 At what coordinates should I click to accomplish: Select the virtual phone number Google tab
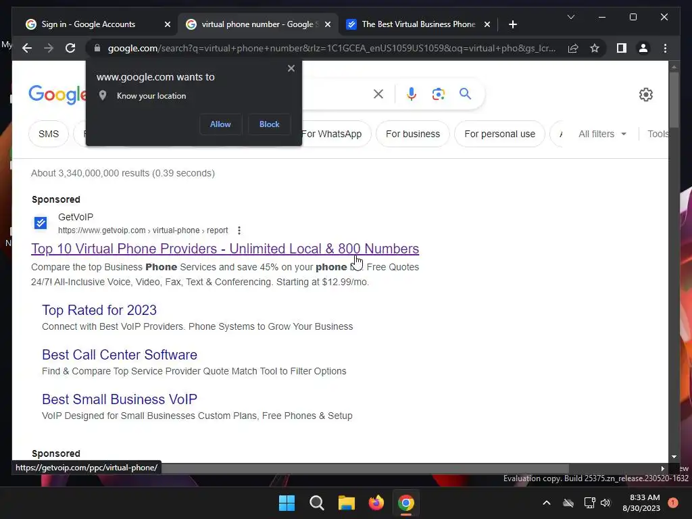pos(257,24)
